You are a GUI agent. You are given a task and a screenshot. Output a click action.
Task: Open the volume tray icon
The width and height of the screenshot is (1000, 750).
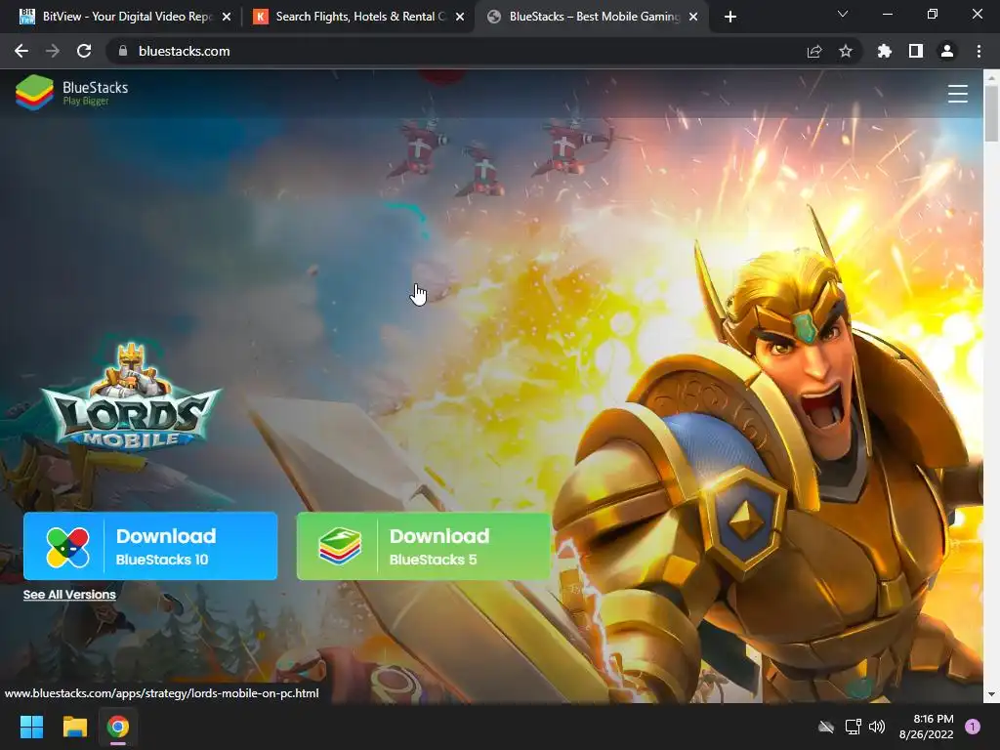point(878,727)
